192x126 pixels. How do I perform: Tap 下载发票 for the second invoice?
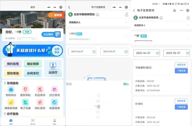[x=181, y=107]
